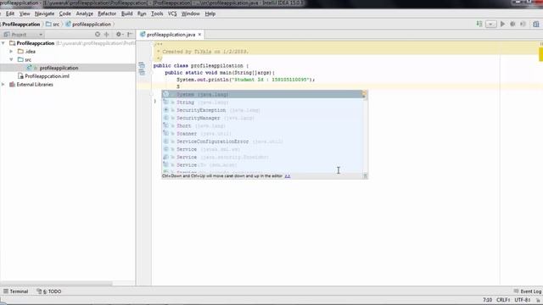Screen dimensions: 543x305
Task: Open the Navigate menu
Action: coord(44,14)
